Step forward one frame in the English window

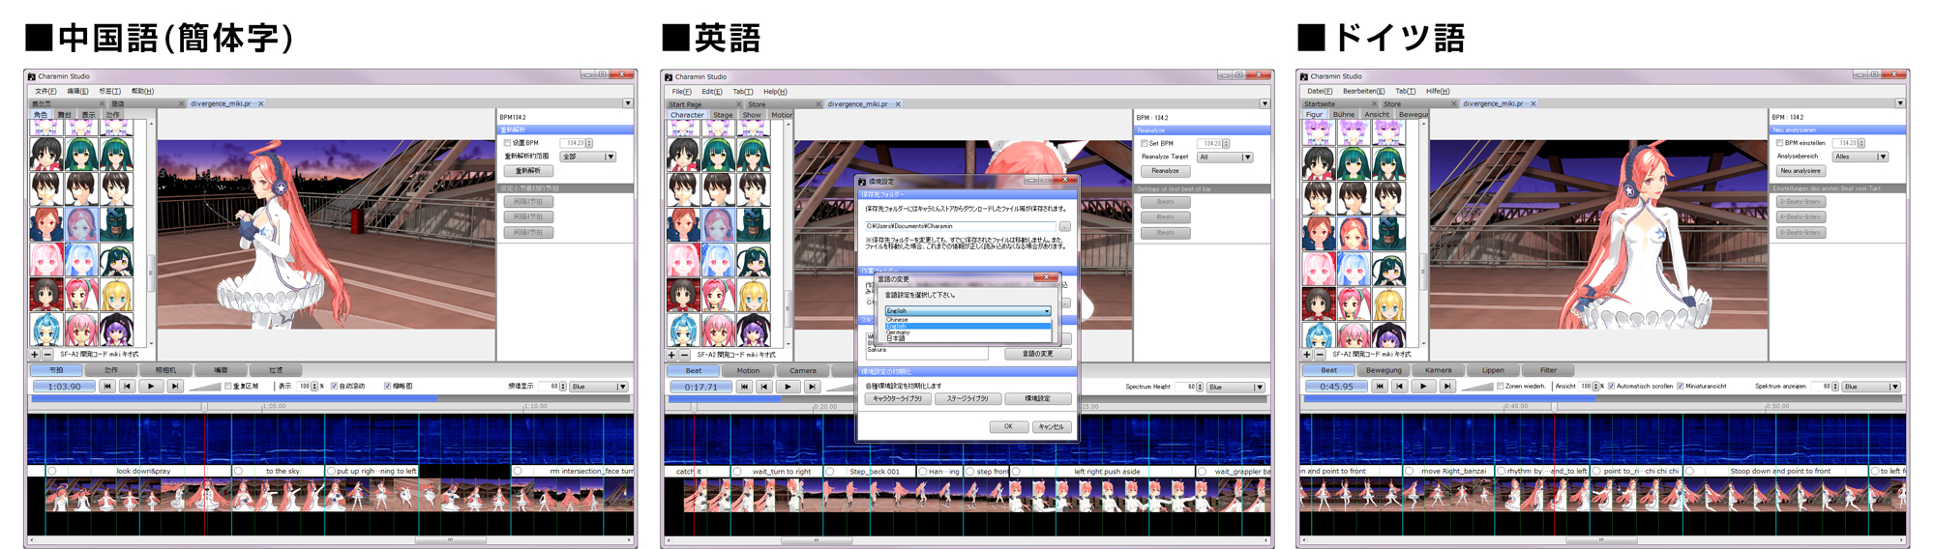[x=811, y=387]
